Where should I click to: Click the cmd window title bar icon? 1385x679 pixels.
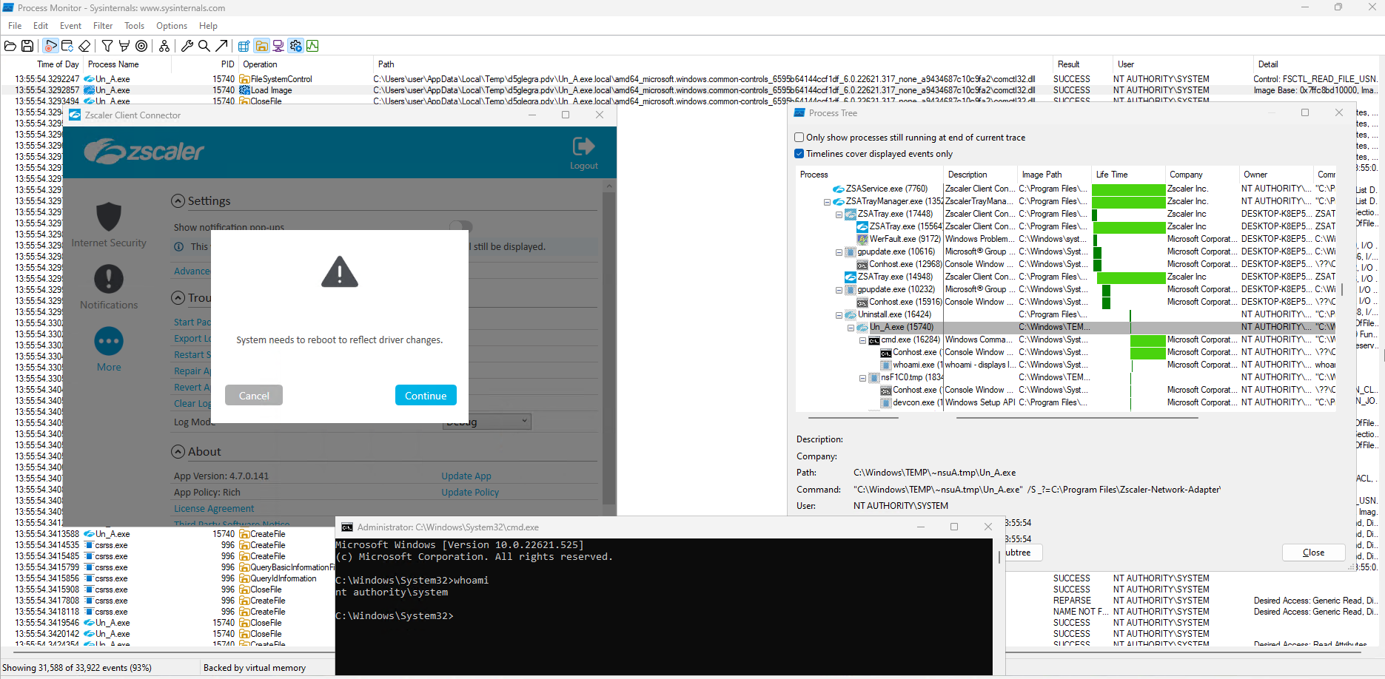point(346,527)
